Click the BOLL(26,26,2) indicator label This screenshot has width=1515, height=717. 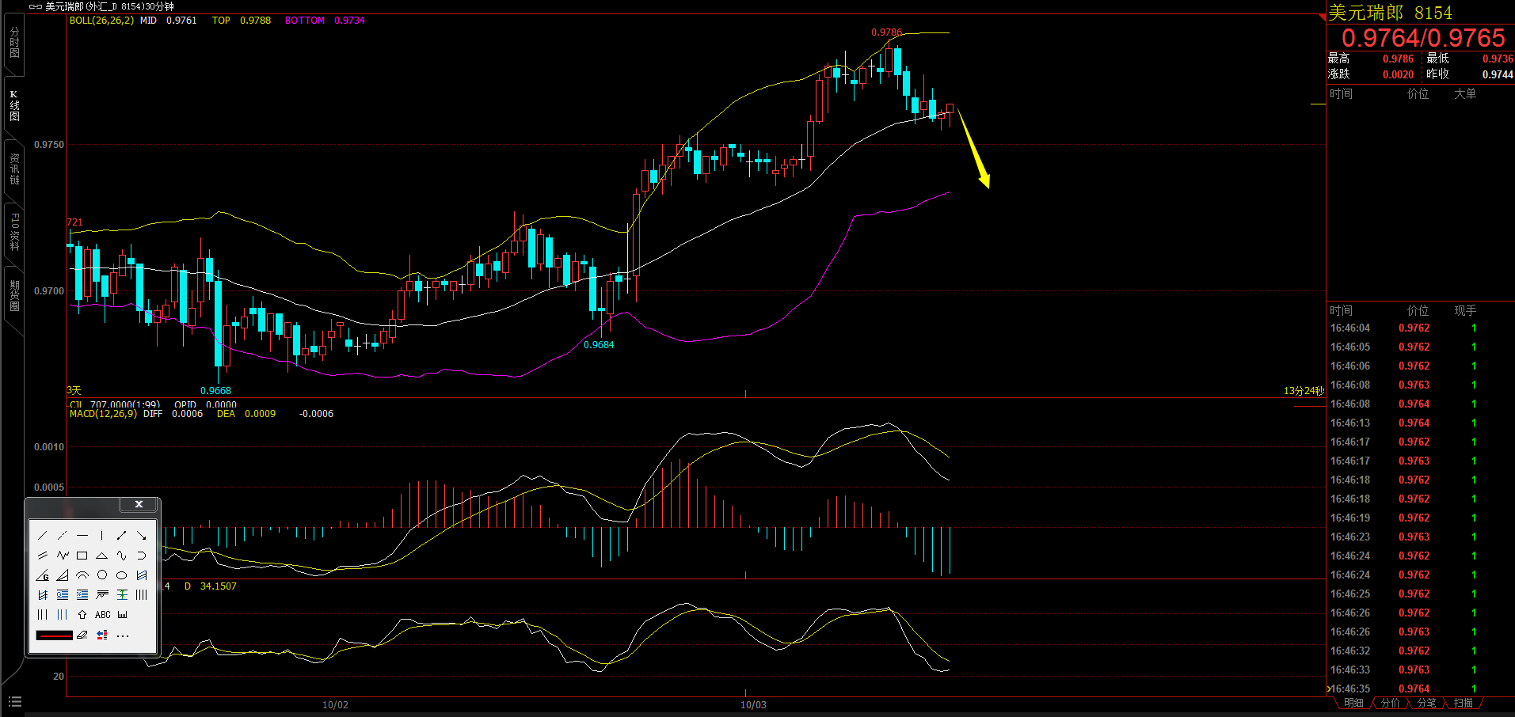[101, 21]
